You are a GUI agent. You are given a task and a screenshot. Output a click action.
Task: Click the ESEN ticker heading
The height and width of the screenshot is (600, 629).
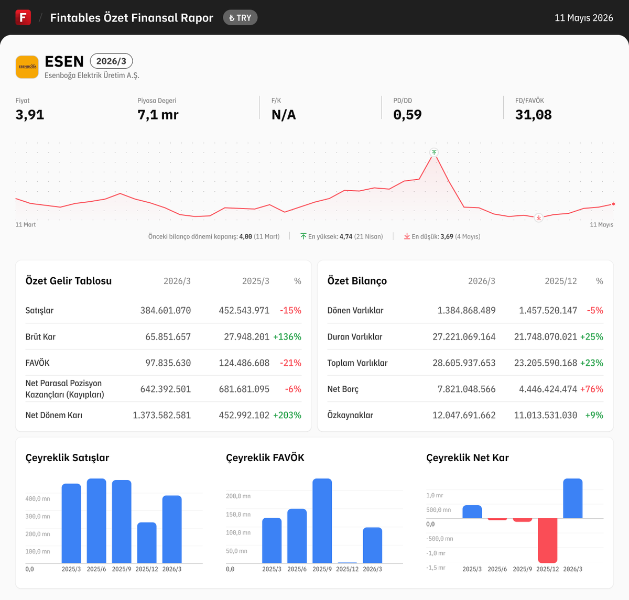(x=64, y=61)
